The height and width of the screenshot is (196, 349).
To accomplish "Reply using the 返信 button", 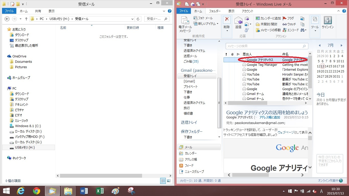I will (x=238, y=23).
